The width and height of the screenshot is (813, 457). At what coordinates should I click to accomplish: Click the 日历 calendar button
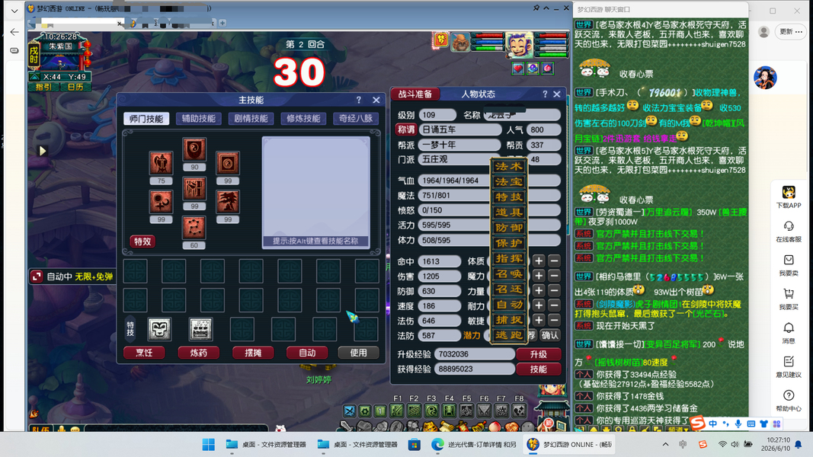[75, 87]
